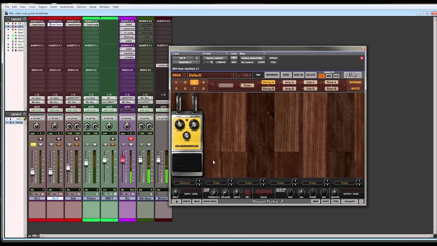437x246 pixels.
Task: Open the Track menu
Action: click(32, 7)
